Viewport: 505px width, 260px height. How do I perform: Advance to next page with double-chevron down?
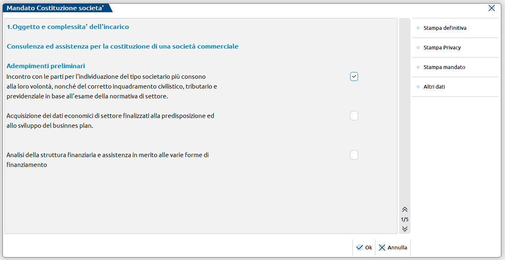tap(405, 229)
